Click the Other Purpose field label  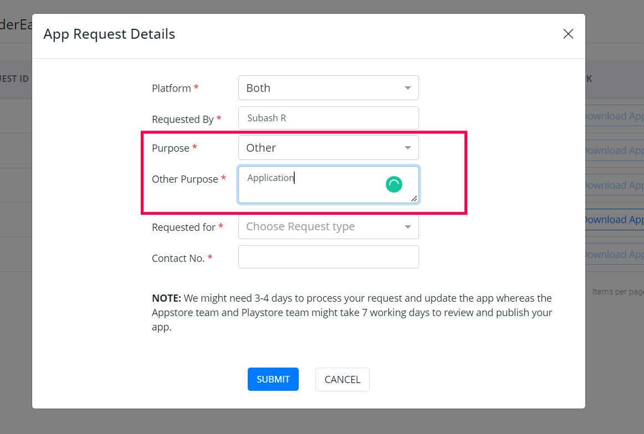click(x=185, y=179)
